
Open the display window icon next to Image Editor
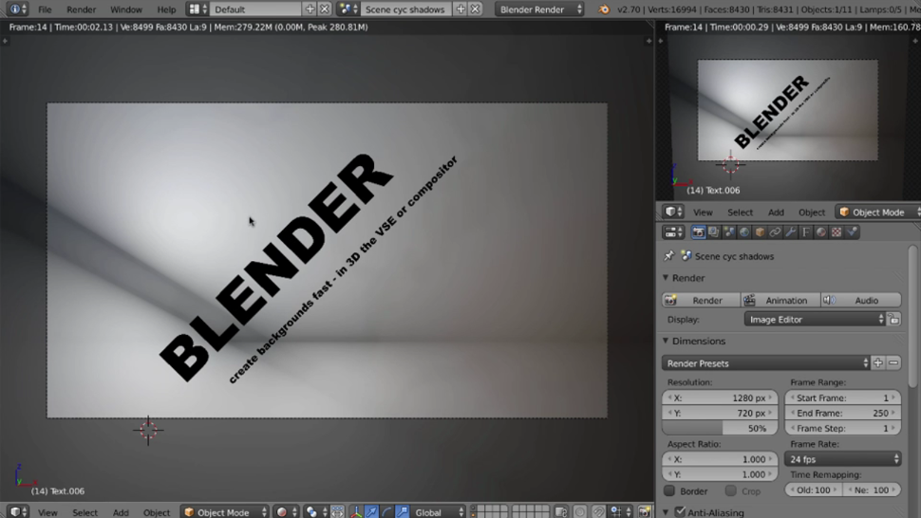(894, 319)
